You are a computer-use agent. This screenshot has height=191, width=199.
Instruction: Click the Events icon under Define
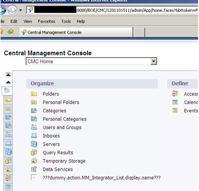pos(175,111)
